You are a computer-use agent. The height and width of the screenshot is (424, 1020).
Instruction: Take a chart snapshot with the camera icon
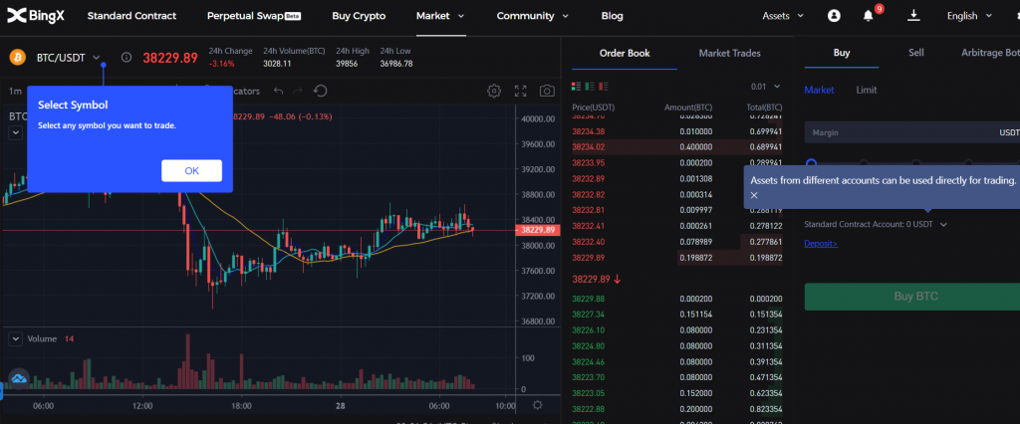pyautogui.click(x=547, y=91)
